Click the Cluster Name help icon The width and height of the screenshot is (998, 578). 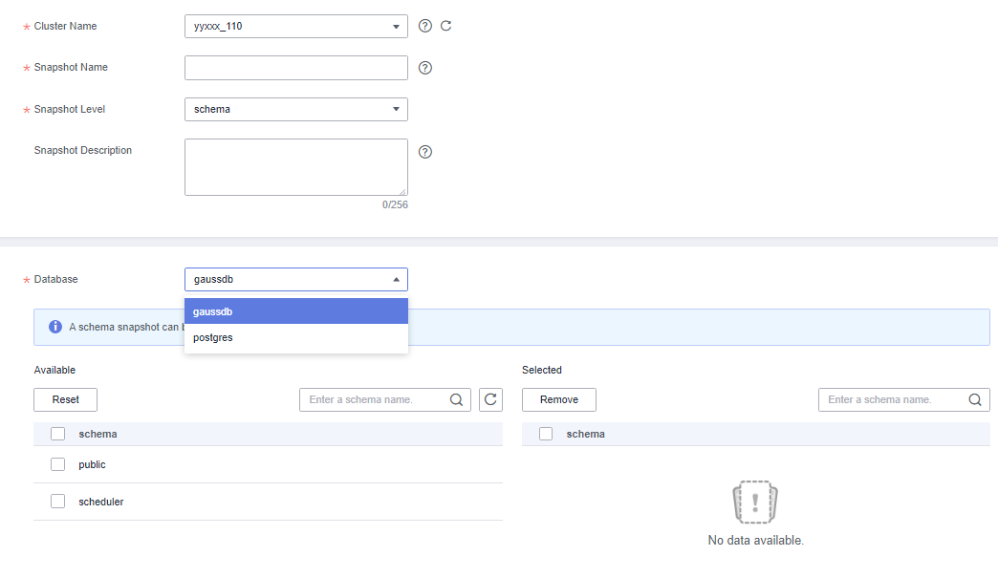point(425,26)
